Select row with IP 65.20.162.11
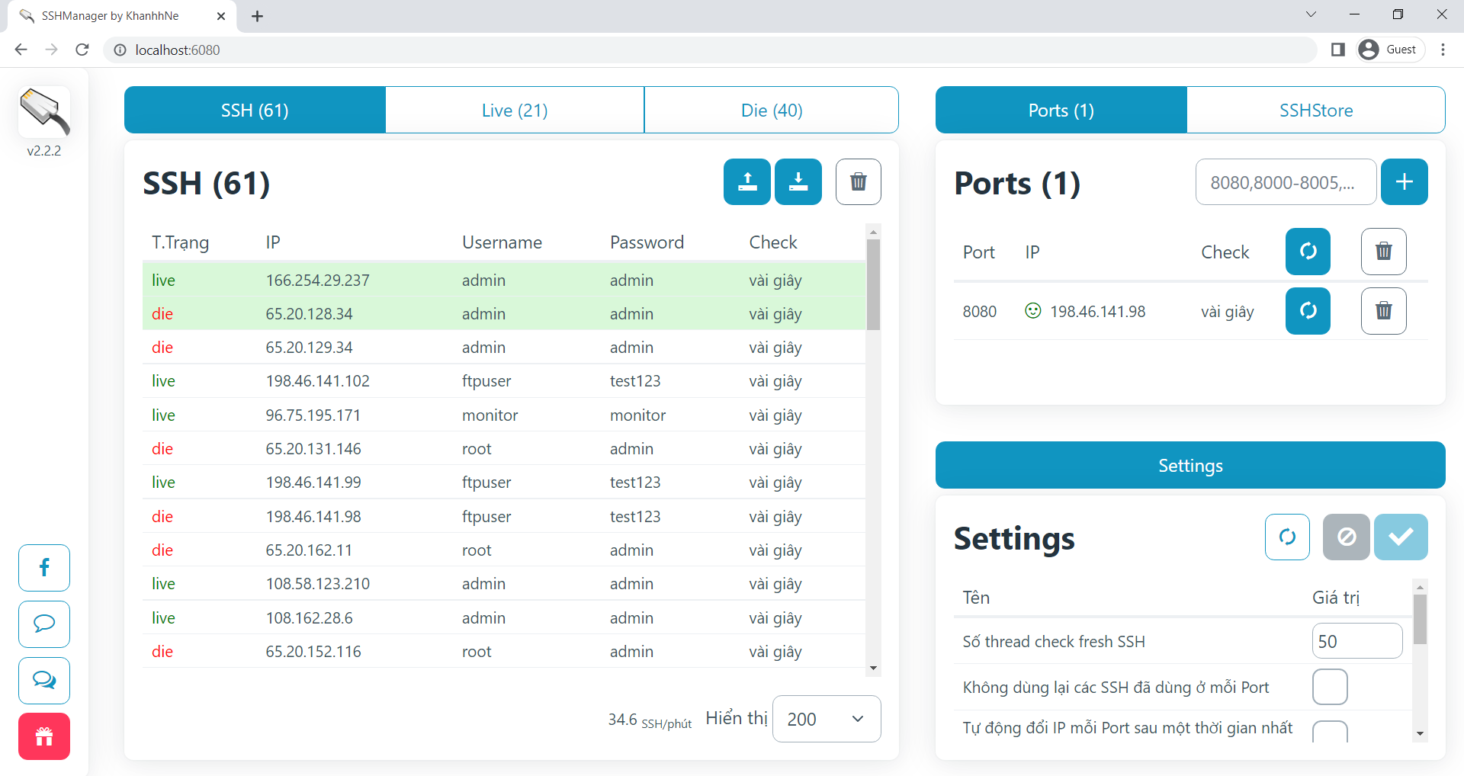 504,550
